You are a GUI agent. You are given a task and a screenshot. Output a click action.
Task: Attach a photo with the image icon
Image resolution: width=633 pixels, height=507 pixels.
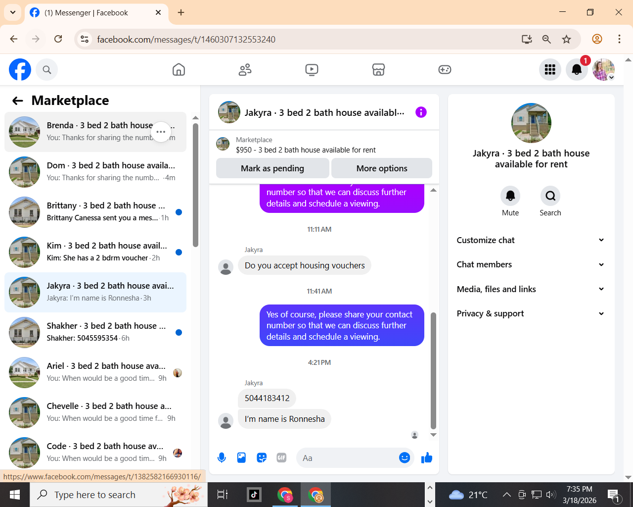point(241,458)
